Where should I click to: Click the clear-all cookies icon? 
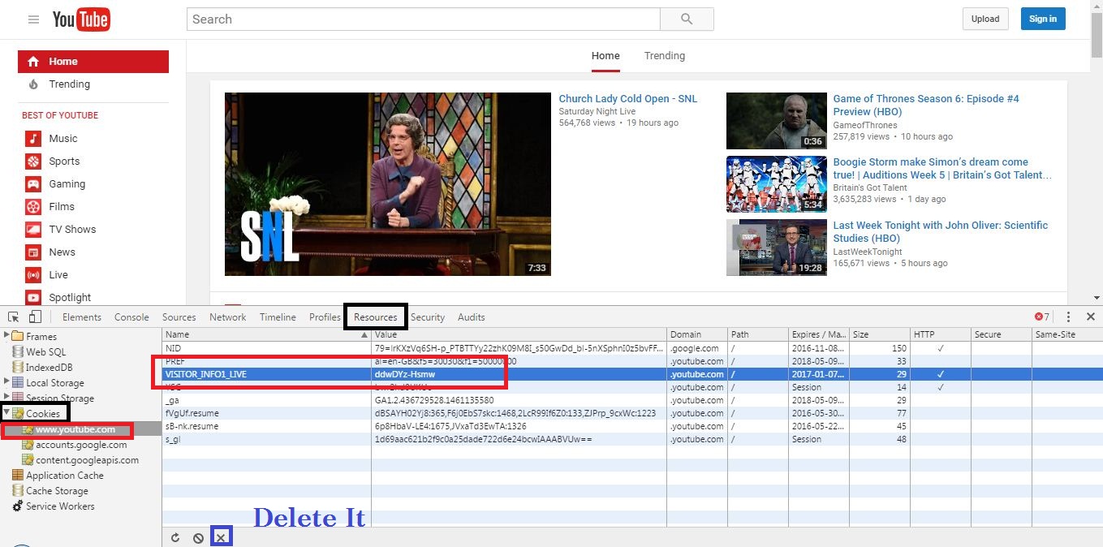point(198,536)
